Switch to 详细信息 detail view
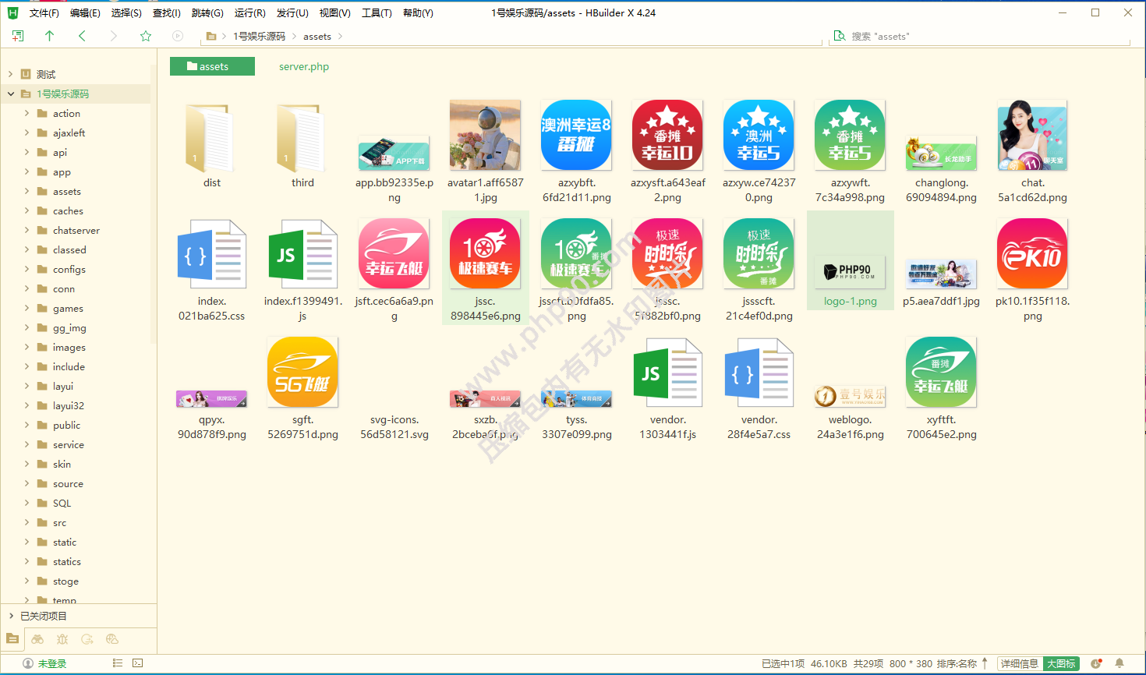1146x675 pixels. point(1019,663)
